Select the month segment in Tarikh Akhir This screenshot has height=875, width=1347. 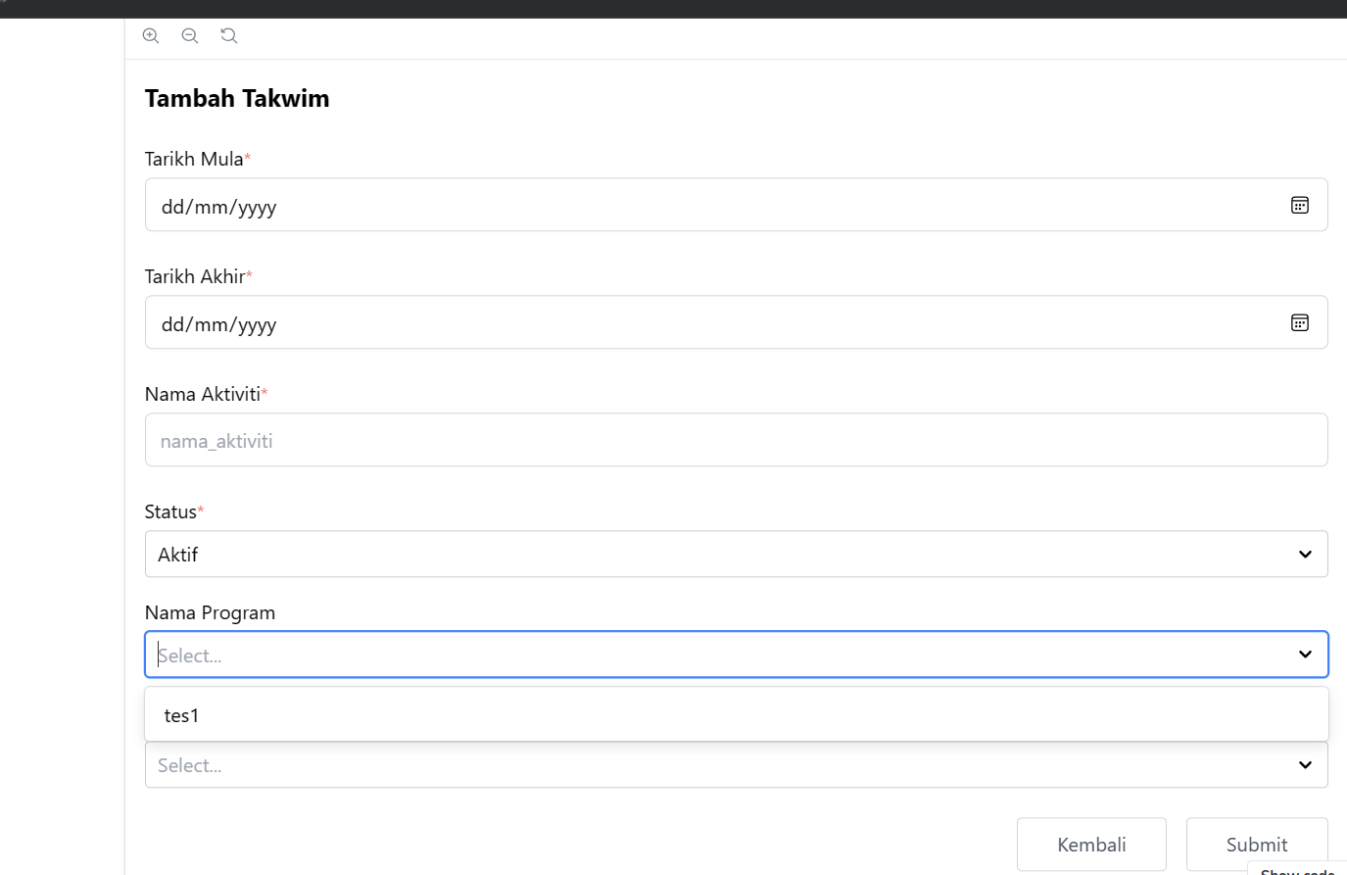211,324
